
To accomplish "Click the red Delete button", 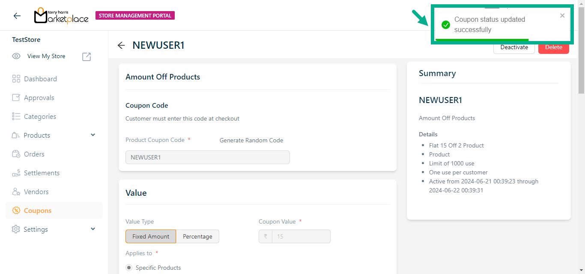I will click(553, 47).
